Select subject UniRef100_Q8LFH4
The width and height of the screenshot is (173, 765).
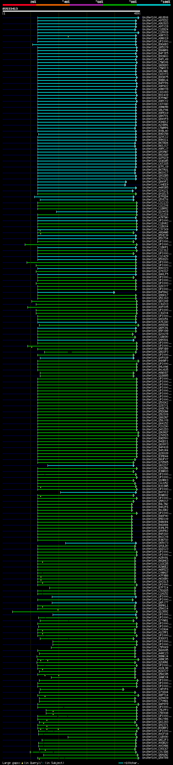(x=155, y=110)
